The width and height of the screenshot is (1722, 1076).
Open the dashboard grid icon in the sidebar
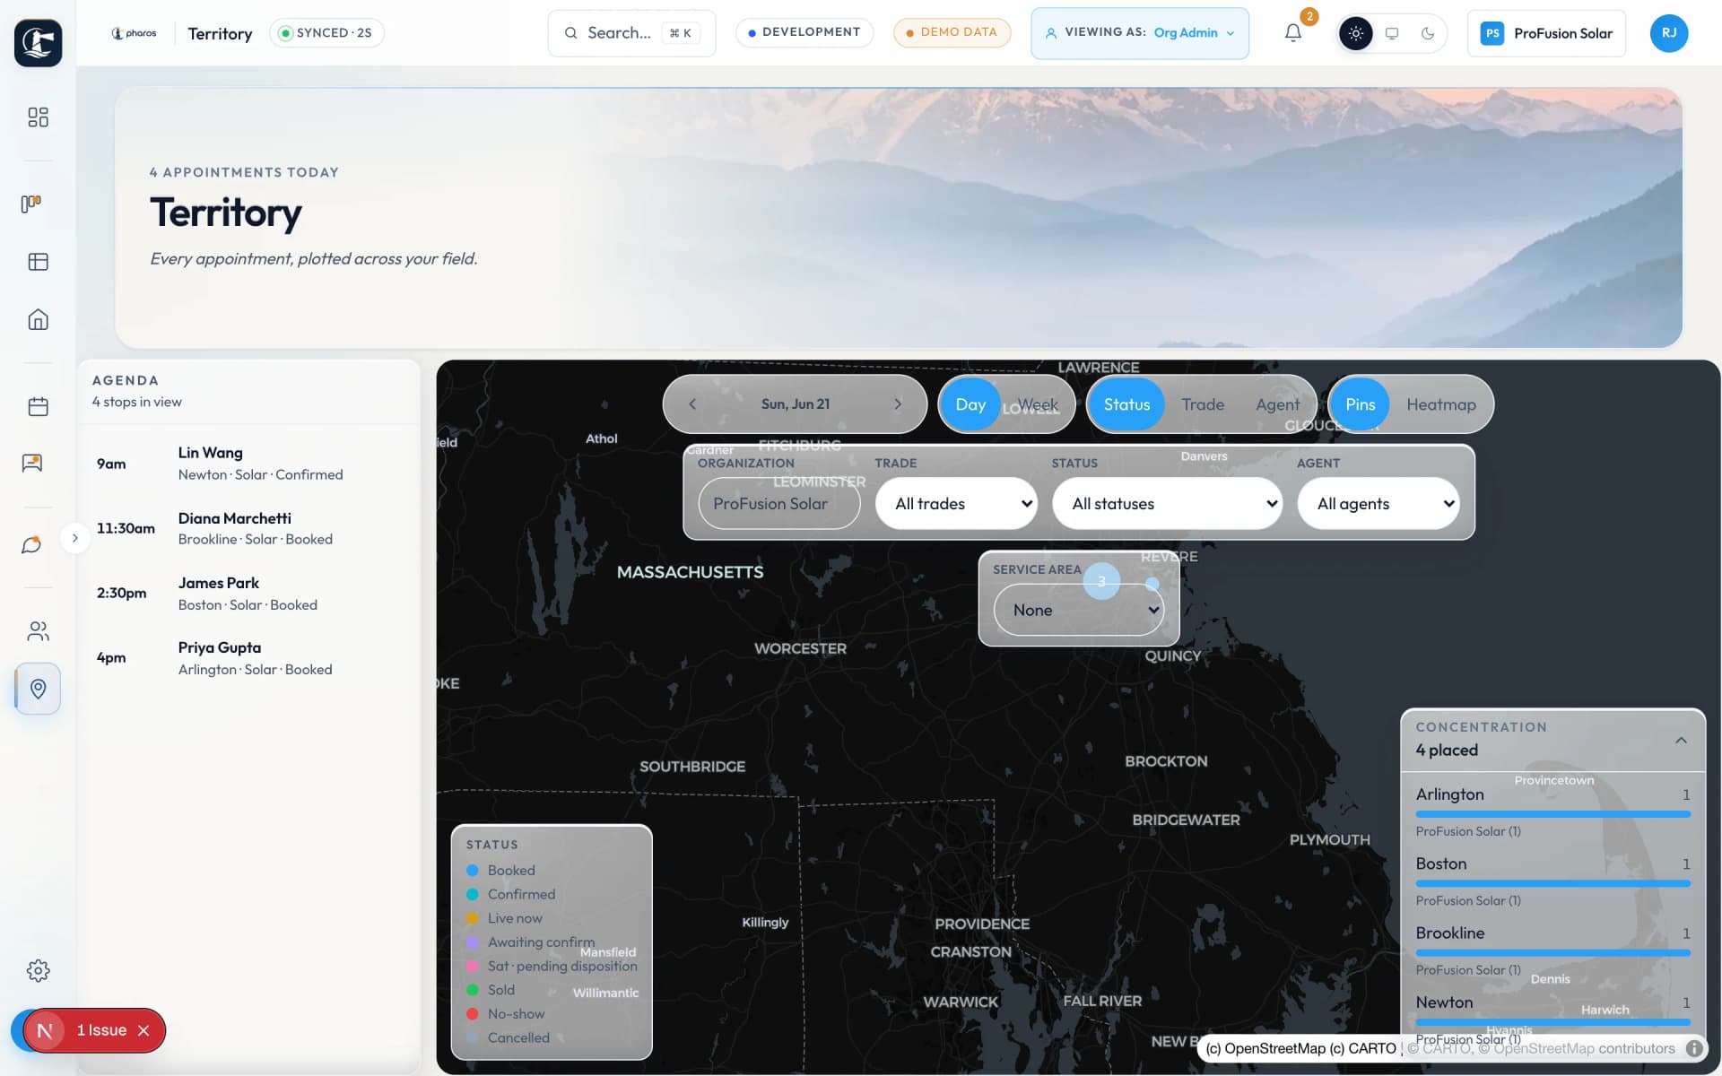pyautogui.click(x=38, y=117)
